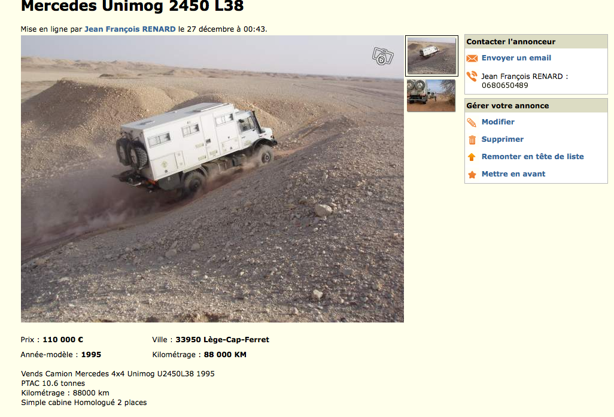
Task: Choose the Supprimer link
Action: pyautogui.click(x=503, y=139)
